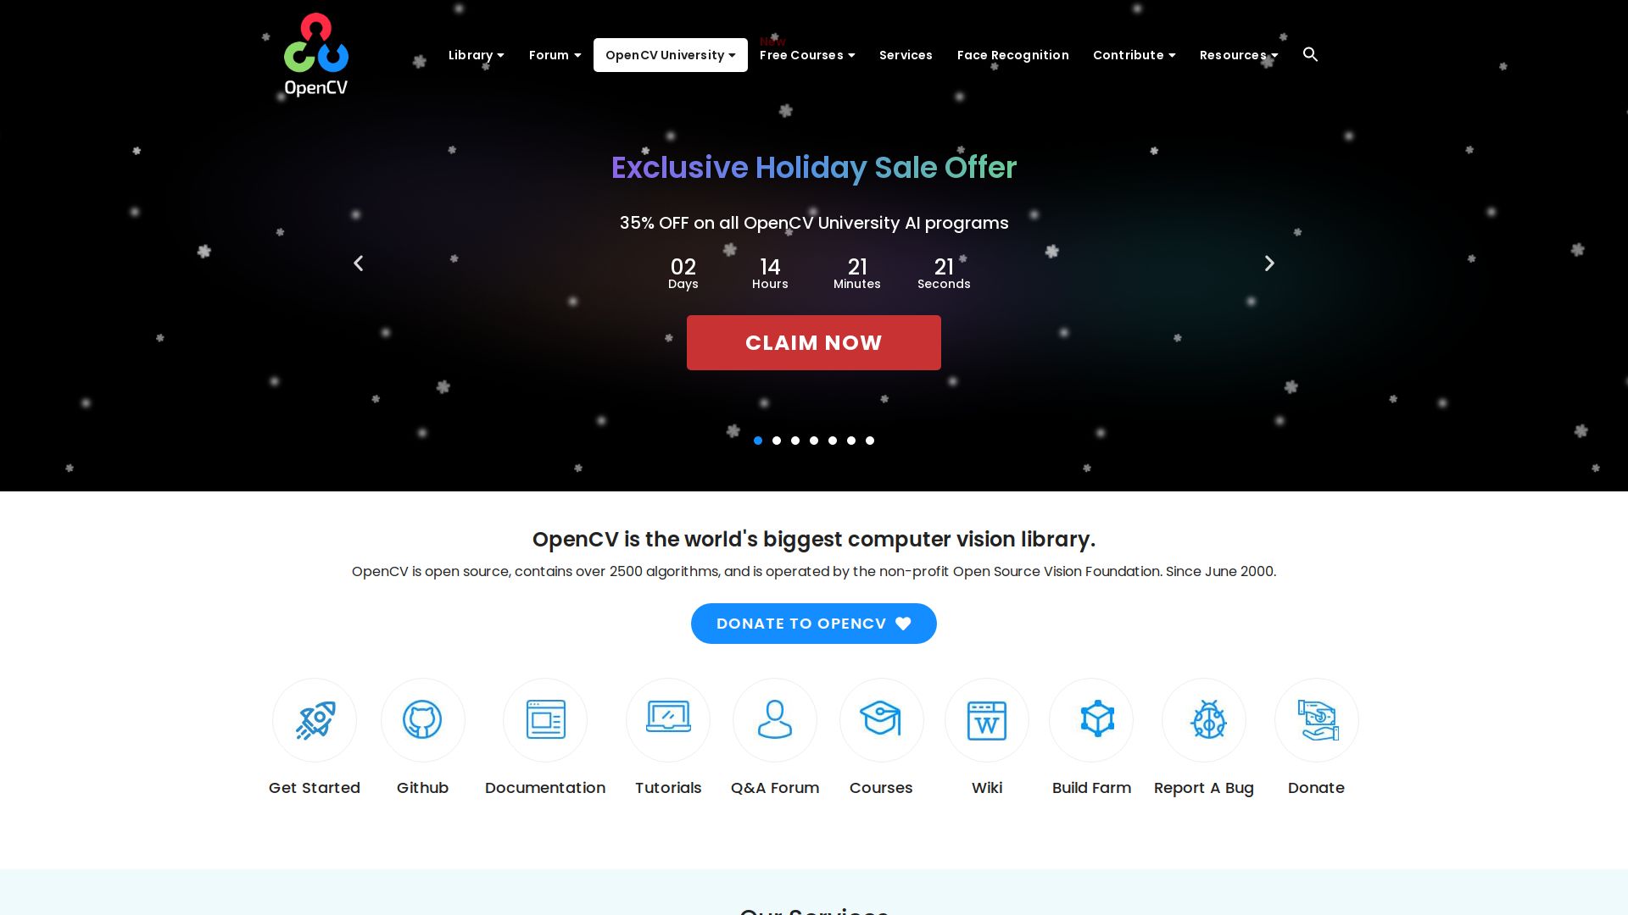This screenshot has width=1628, height=915.
Task: Select the last carousel slide dot
Action: click(870, 441)
